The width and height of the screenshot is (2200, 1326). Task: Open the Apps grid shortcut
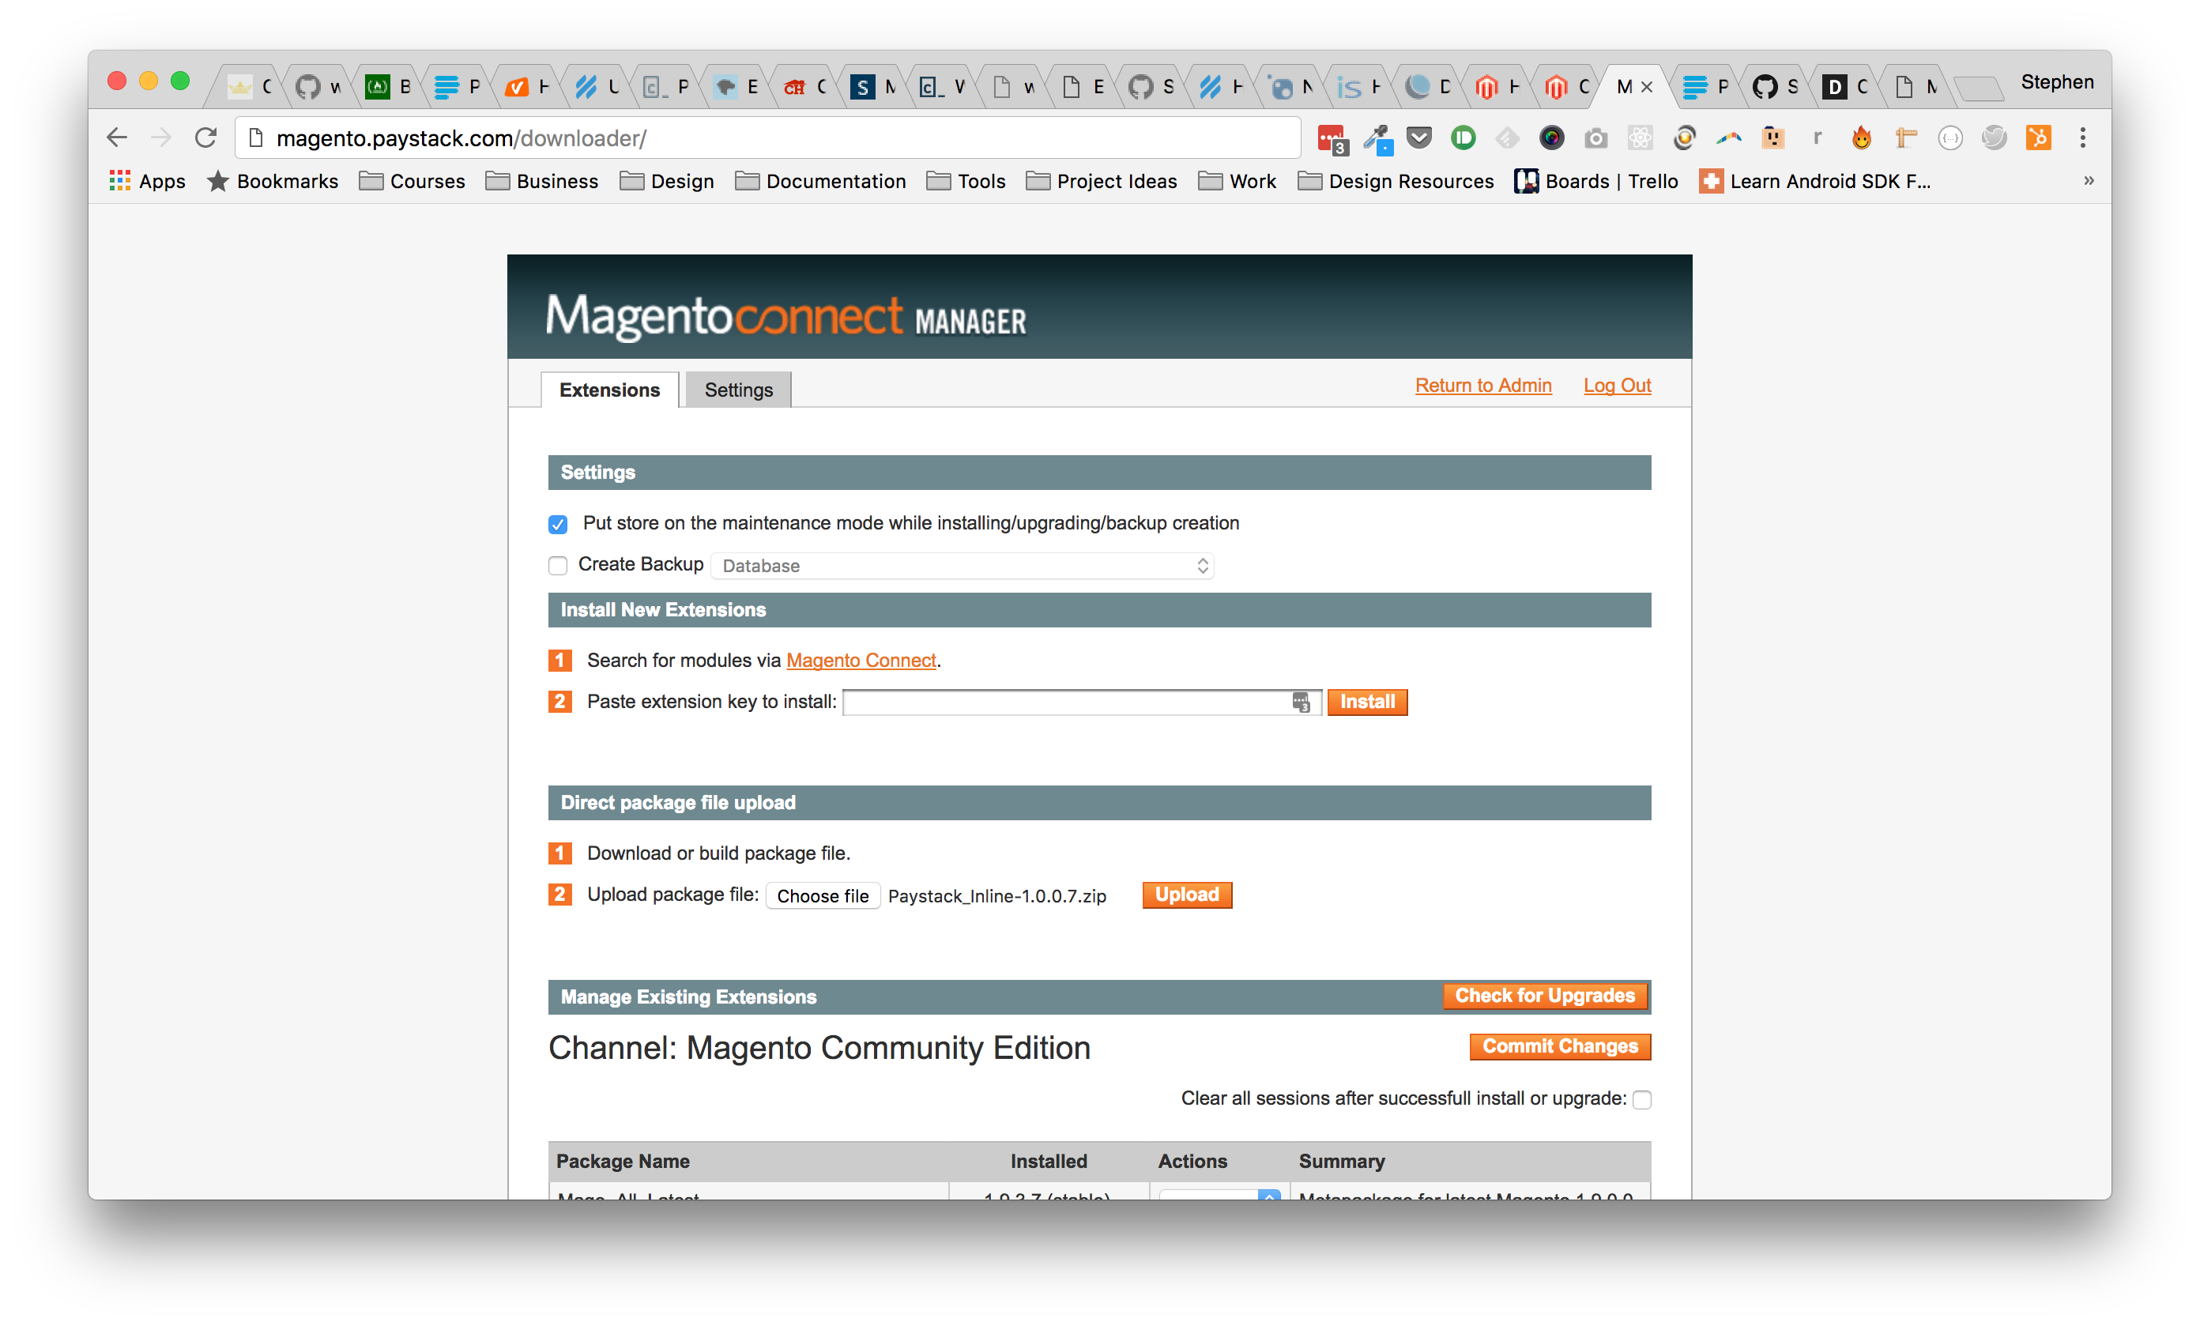(147, 181)
